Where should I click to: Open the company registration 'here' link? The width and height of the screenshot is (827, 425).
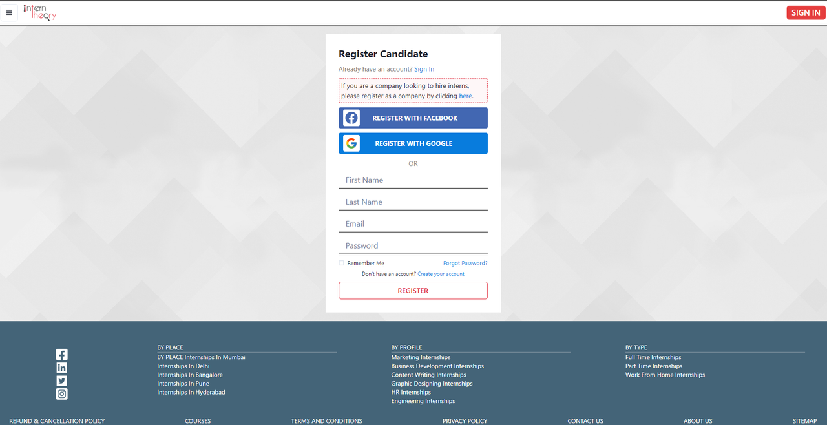(x=465, y=96)
